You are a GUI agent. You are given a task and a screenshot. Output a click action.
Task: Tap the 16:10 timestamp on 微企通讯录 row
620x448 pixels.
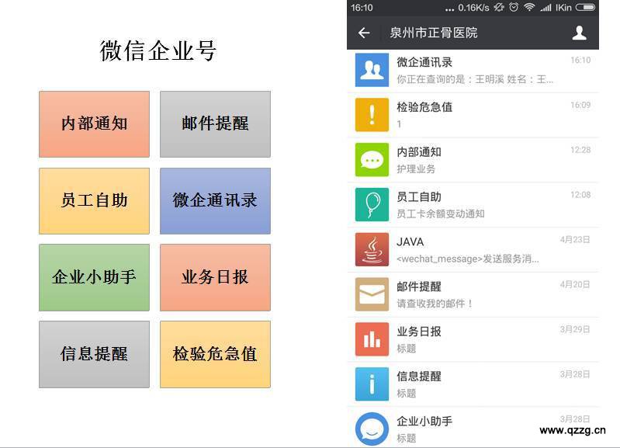pos(580,60)
